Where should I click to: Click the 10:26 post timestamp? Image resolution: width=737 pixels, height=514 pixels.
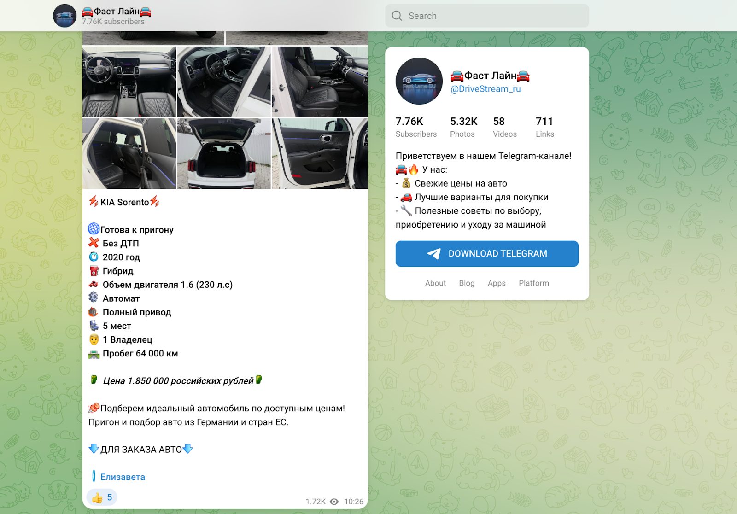click(354, 502)
